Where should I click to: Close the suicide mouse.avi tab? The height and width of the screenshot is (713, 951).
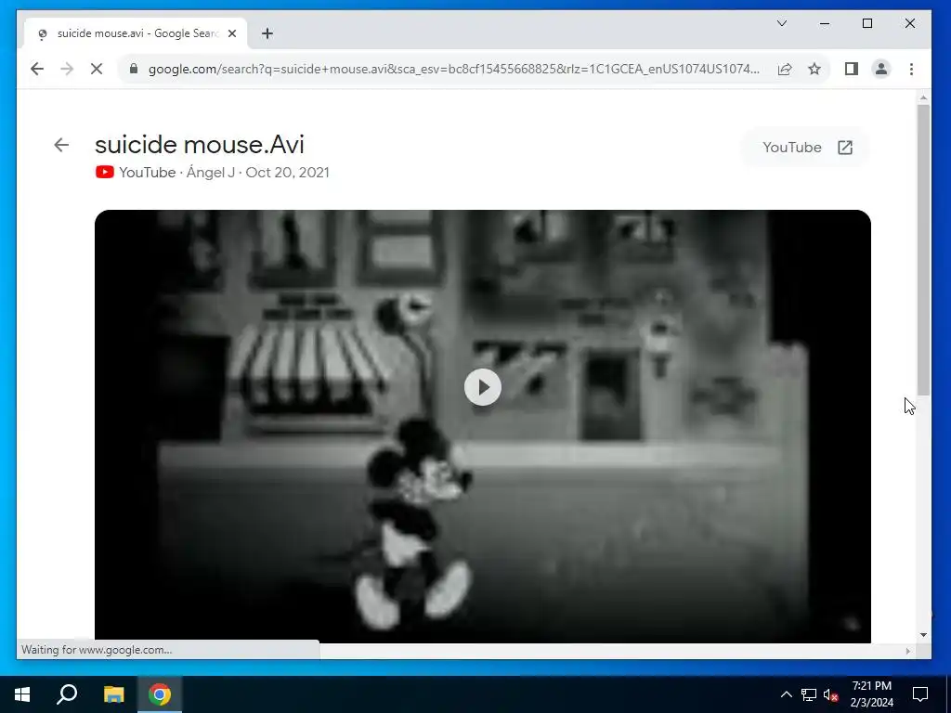click(x=231, y=33)
